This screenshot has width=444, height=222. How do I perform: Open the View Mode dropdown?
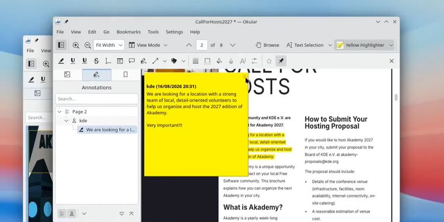148,45
